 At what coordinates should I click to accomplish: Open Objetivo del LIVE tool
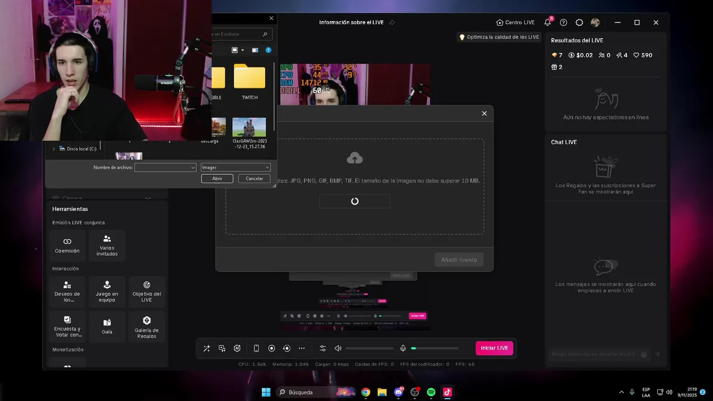(146, 291)
